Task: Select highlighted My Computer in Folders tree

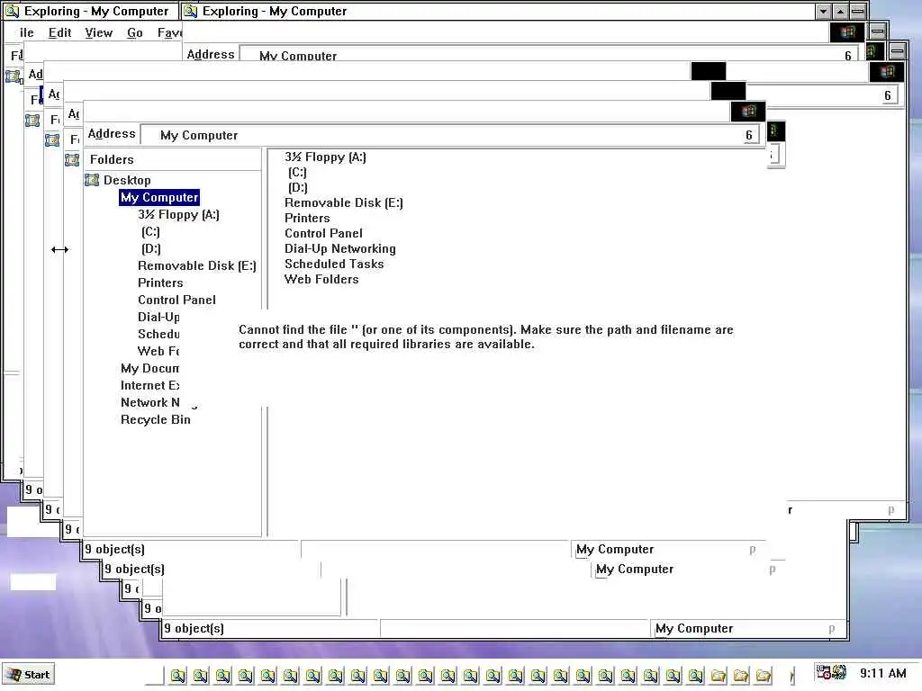Action: (159, 197)
